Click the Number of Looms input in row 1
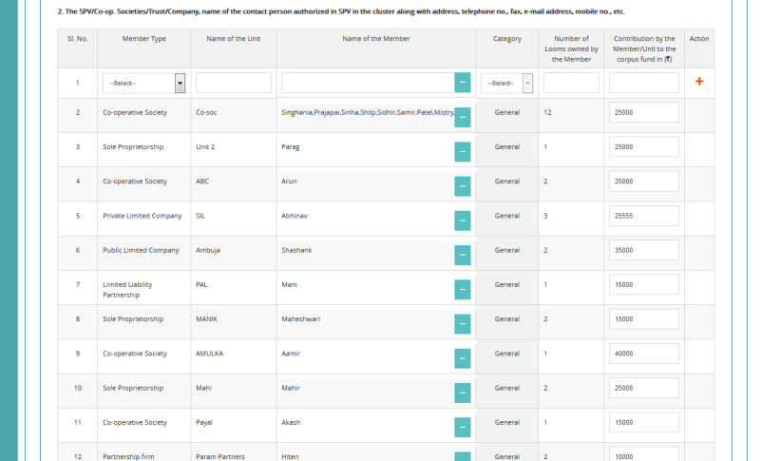This screenshot has width=761, height=461. coord(571,84)
